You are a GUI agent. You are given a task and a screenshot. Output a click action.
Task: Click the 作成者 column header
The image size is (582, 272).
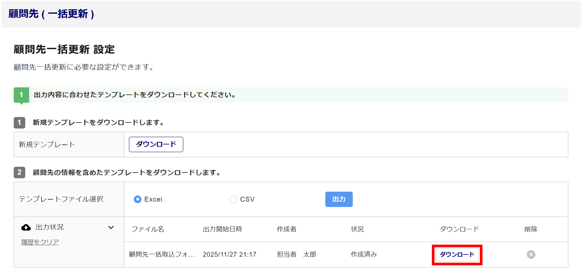[286, 229]
